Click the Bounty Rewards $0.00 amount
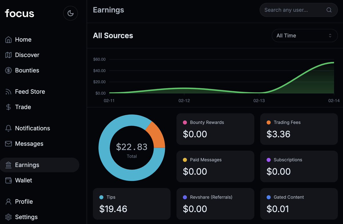 coord(195,134)
